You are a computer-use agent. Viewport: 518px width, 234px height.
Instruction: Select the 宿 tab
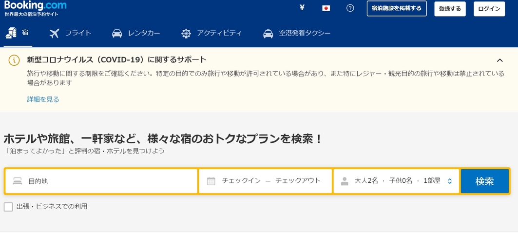18,33
